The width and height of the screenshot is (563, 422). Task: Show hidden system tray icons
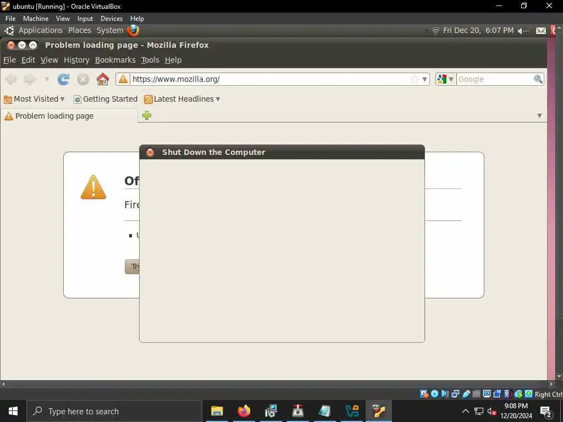point(465,411)
